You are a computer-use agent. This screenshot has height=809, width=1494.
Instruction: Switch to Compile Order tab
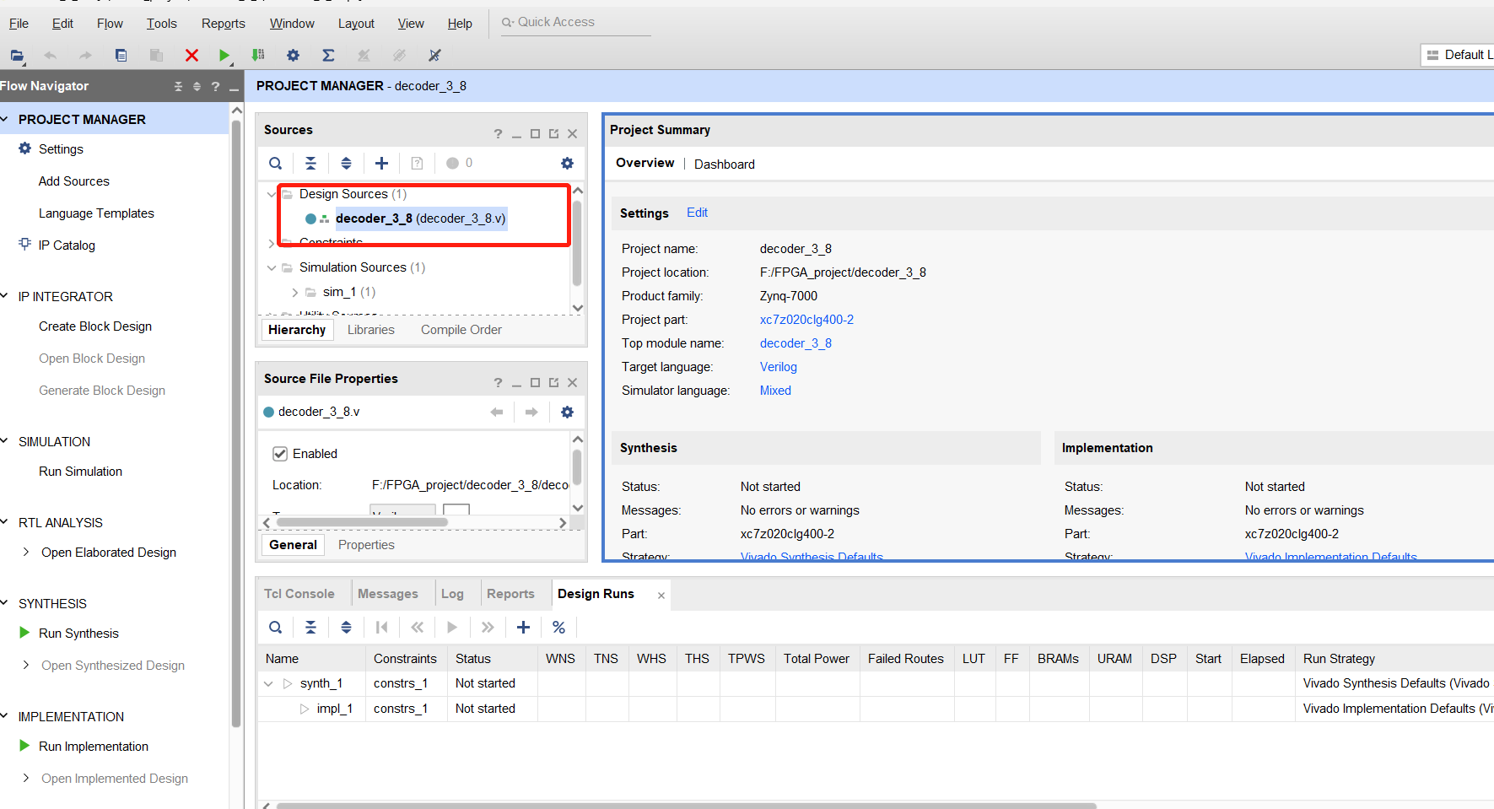coord(461,330)
